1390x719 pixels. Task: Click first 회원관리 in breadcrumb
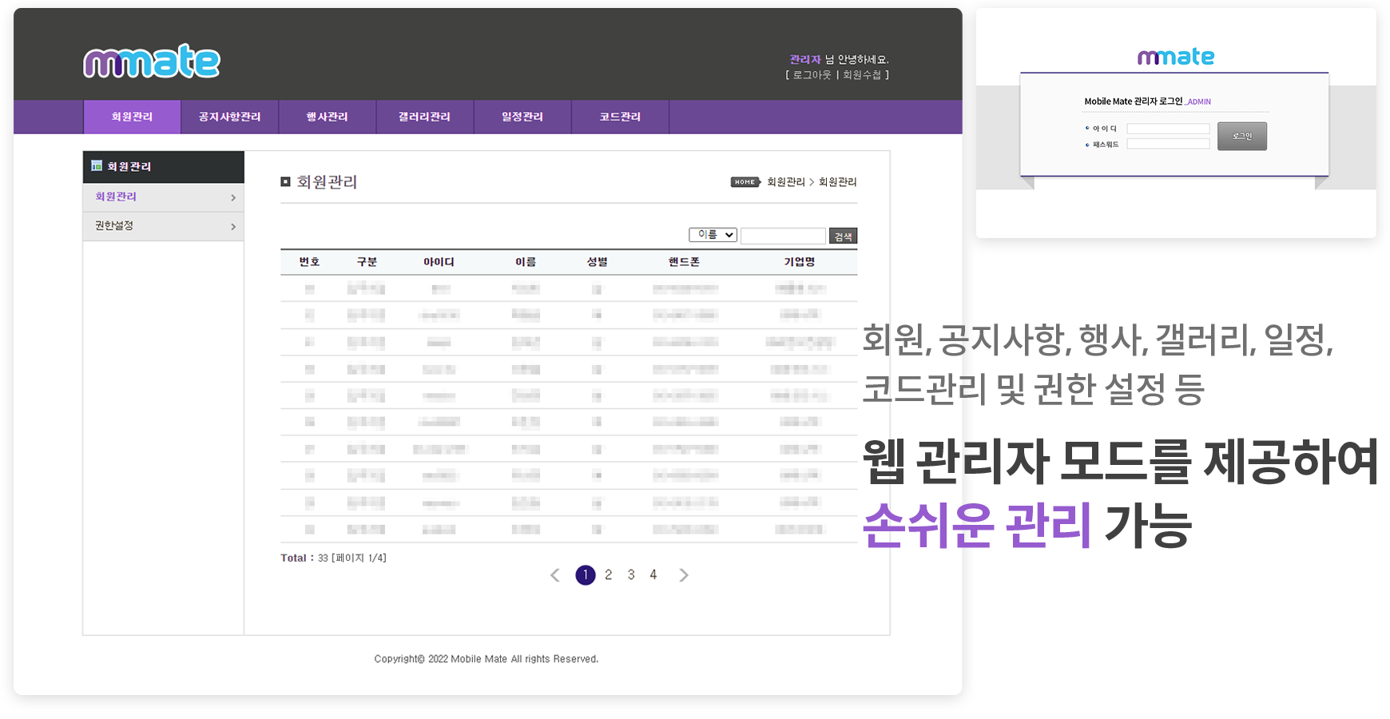pyautogui.click(x=786, y=182)
